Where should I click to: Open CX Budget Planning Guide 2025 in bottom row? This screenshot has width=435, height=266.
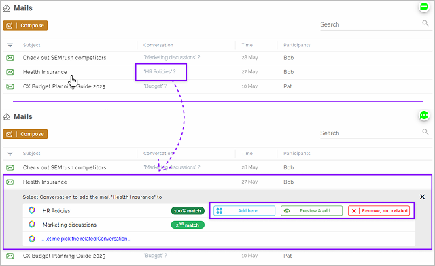coord(64,256)
